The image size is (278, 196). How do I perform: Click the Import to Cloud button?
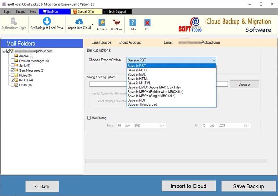(x=189, y=186)
